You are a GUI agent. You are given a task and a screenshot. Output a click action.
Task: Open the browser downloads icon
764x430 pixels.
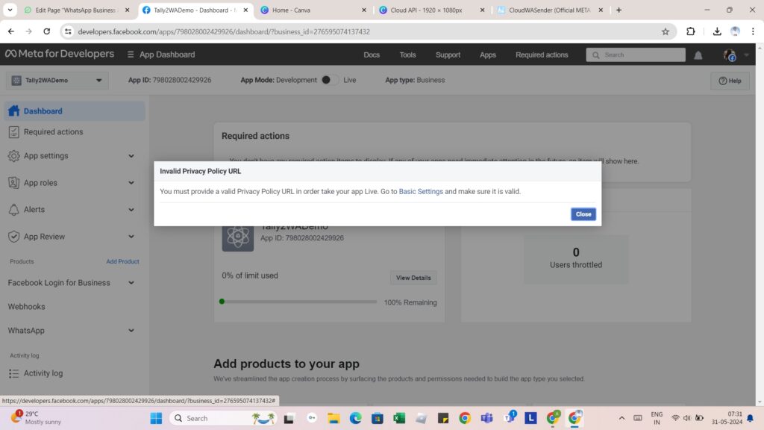pos(717,31)
